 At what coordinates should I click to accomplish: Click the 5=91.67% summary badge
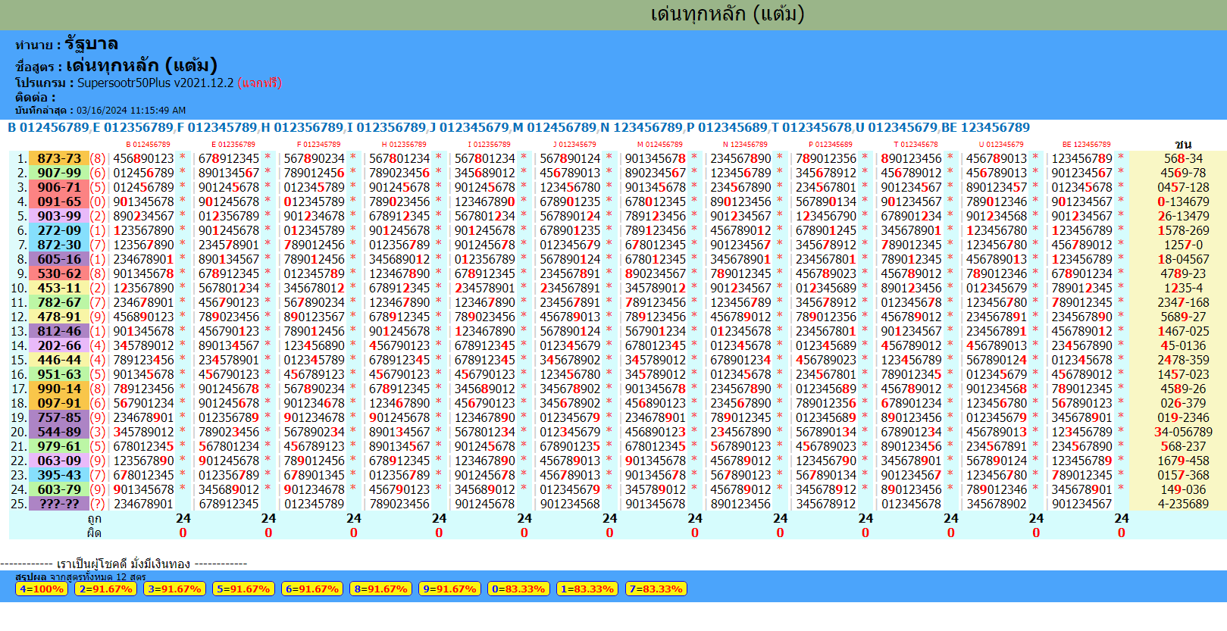(243, 589)
